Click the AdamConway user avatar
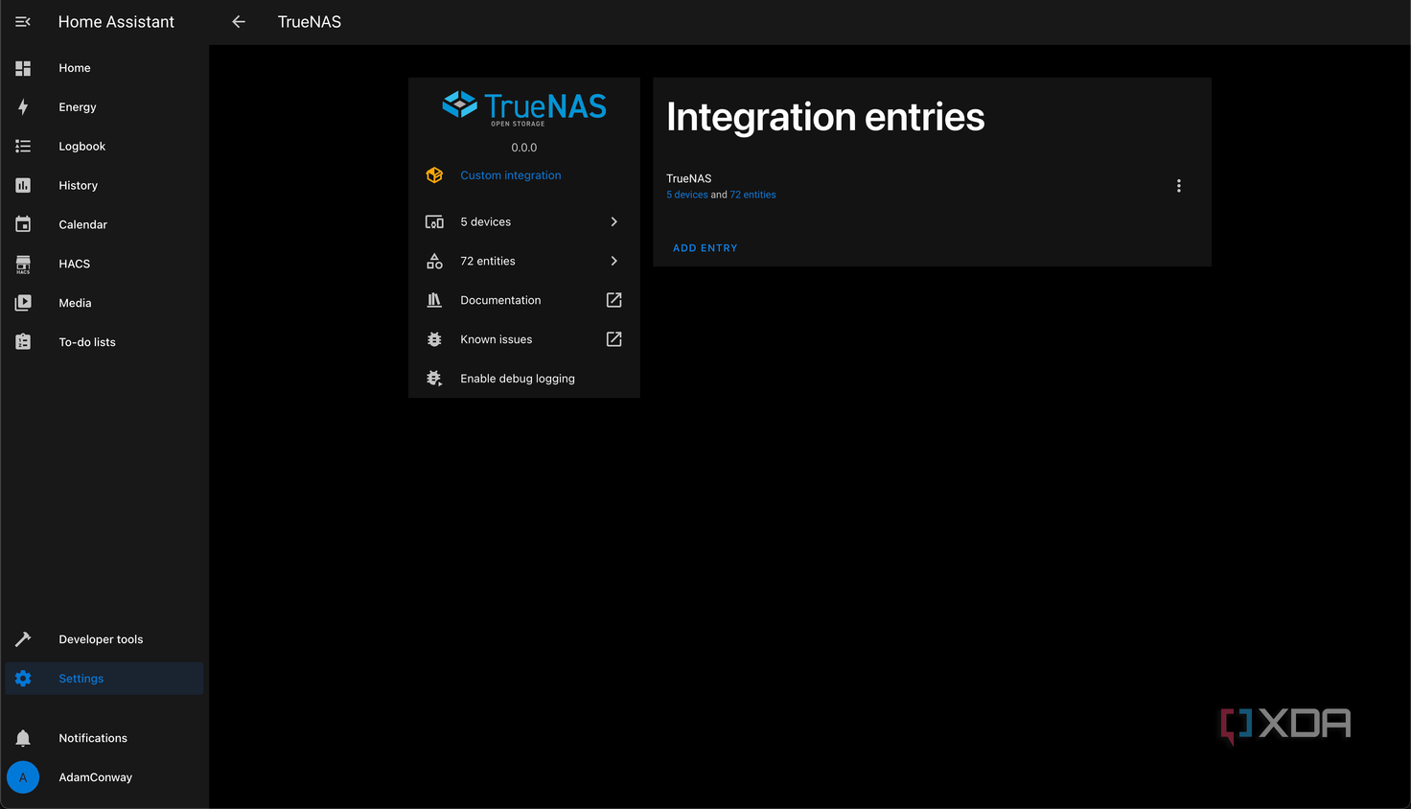The image size is (1411, 809). (x=23, y=777)
